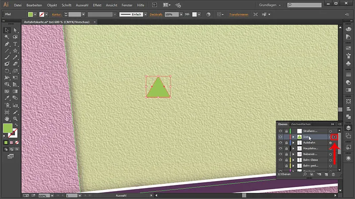This screenshot has width=355, height=199.
Task: Select the Star shape tool
Action: point(15,51)
